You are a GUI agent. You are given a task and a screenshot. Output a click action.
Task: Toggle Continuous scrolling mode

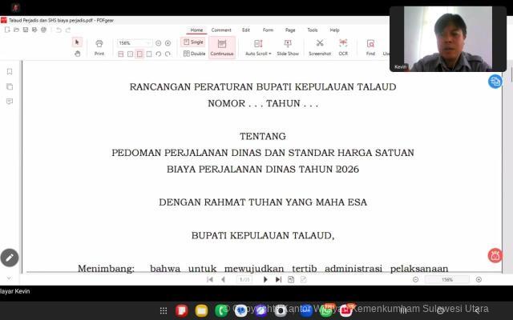(222, 46)
